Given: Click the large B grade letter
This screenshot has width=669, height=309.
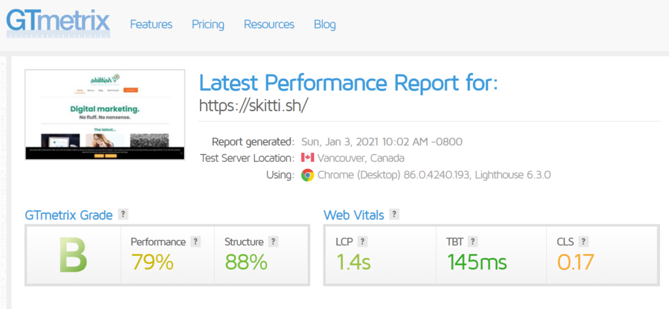Looking at the screenshot, I should coord(73,255).
